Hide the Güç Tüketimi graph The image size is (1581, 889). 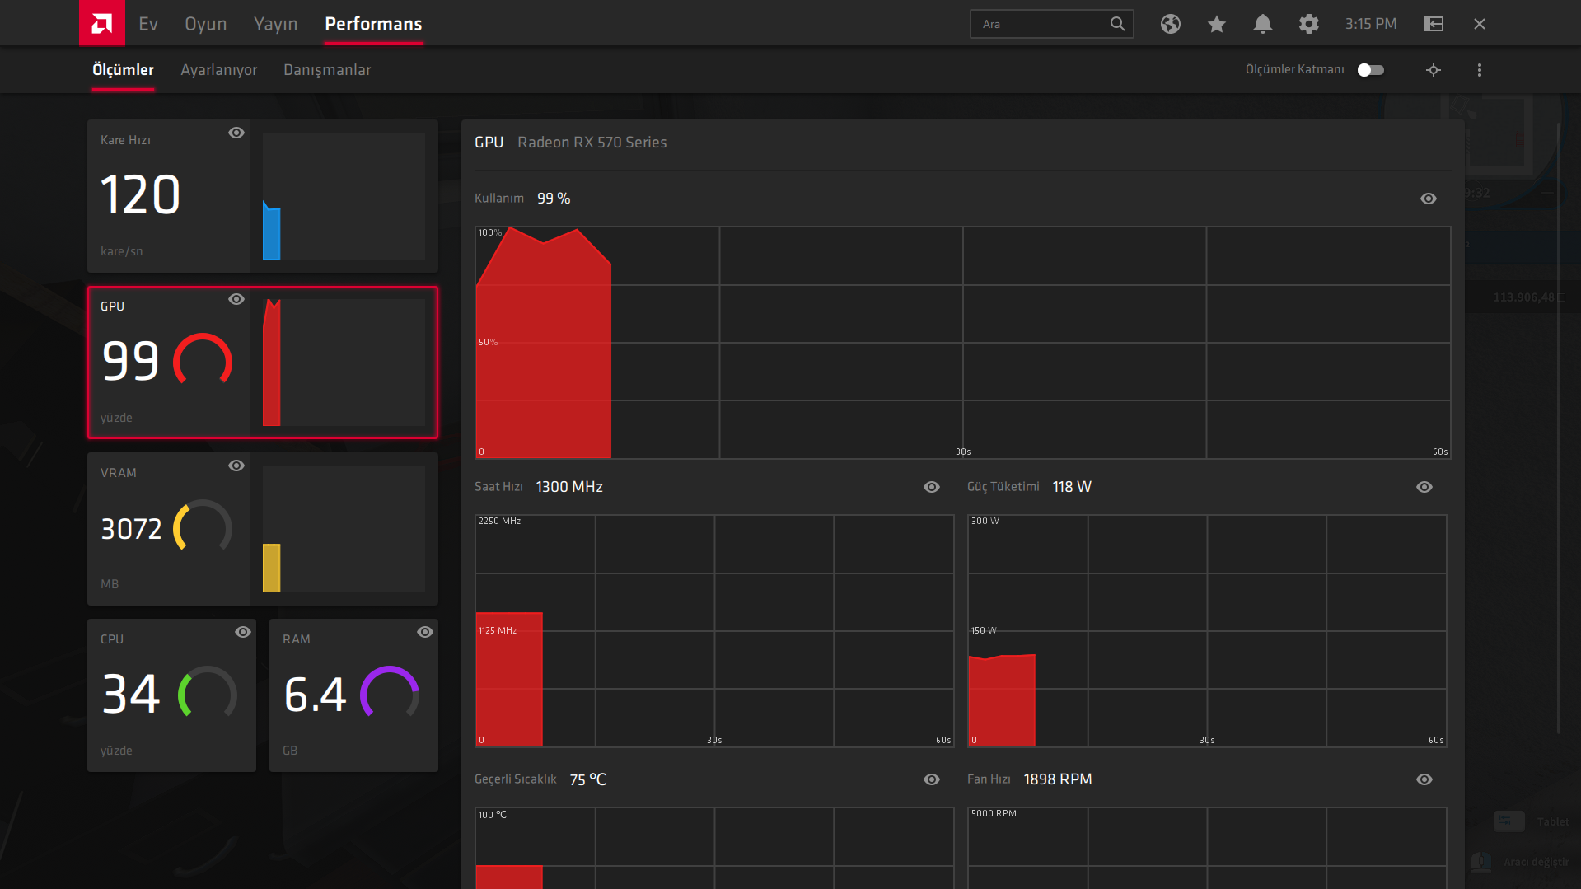click(x=1424, y=487)
